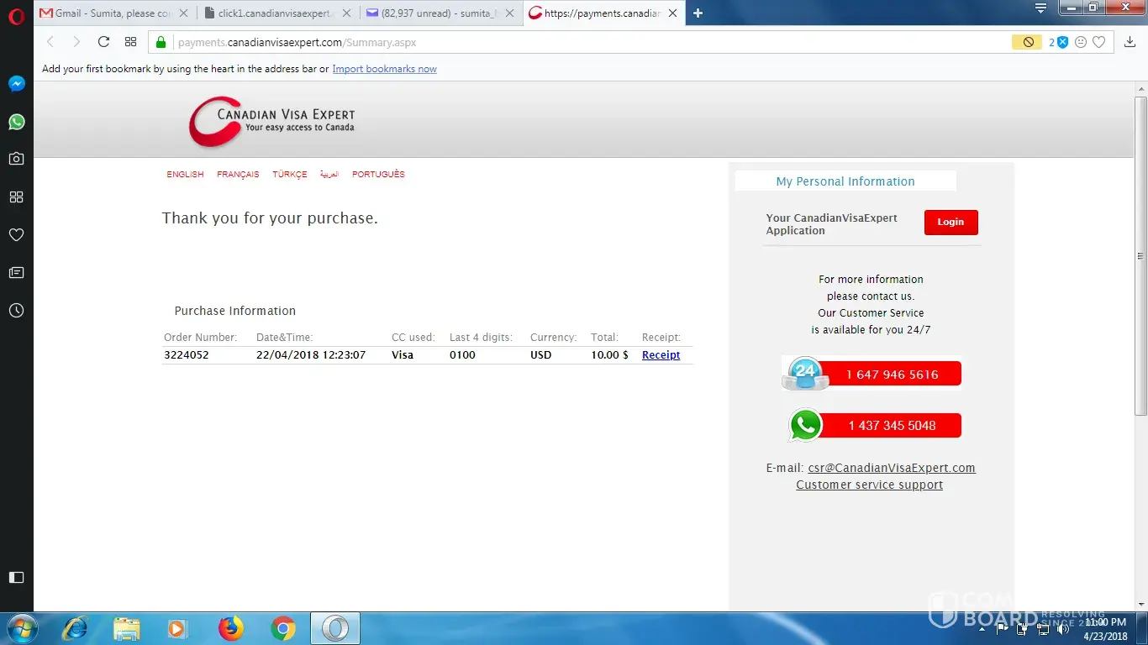Open the sidebar heart Bookmarks icon
Screen dimensions: 1148x645
point(16,235)
